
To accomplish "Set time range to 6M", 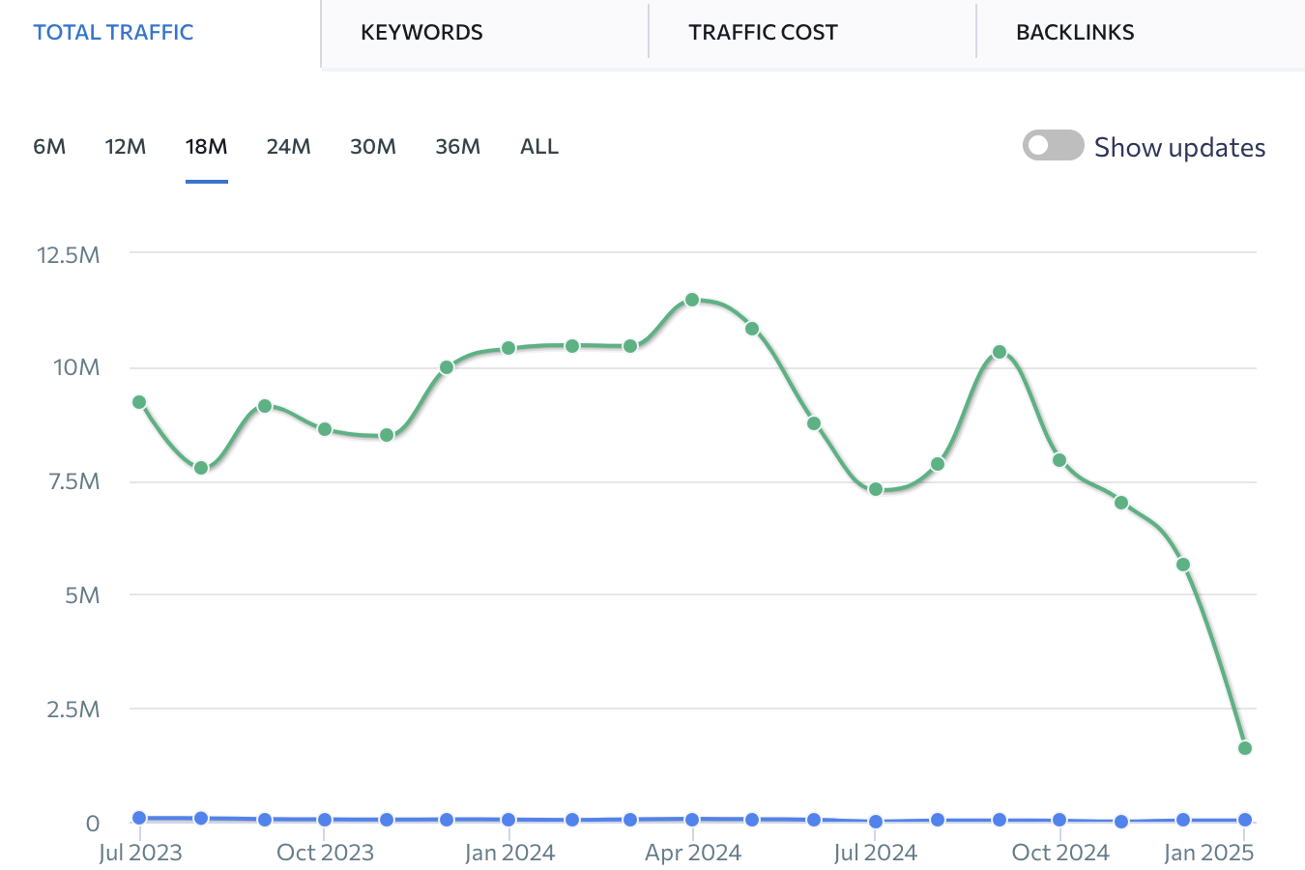I will 49,147.
